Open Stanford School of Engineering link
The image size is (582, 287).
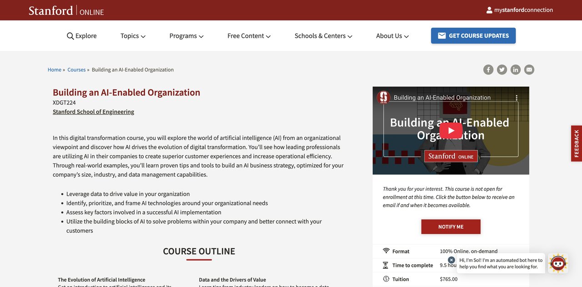tap(93, 112)
